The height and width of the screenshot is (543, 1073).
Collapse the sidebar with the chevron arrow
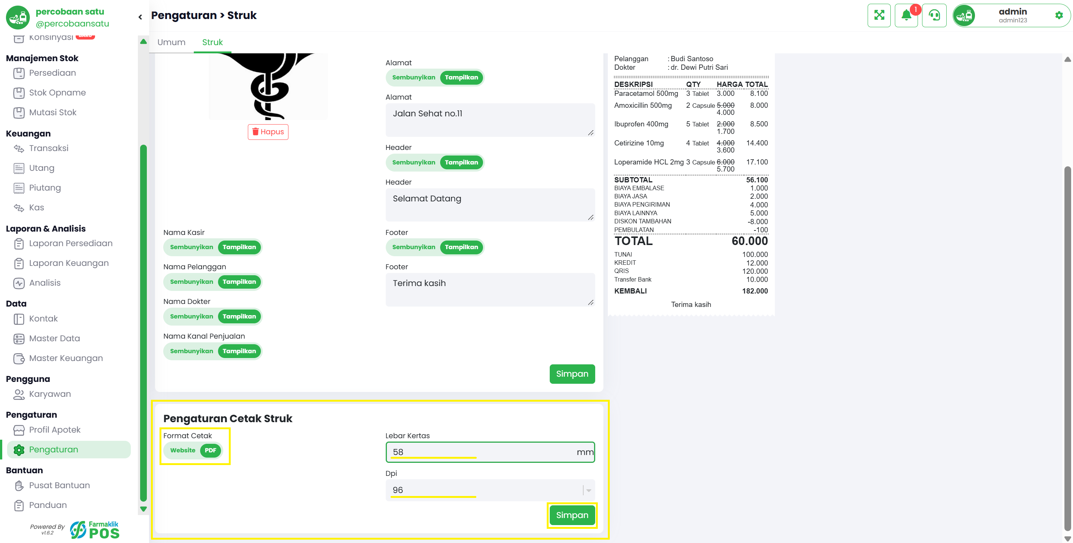pyautogui.click(x=141, y=17)
